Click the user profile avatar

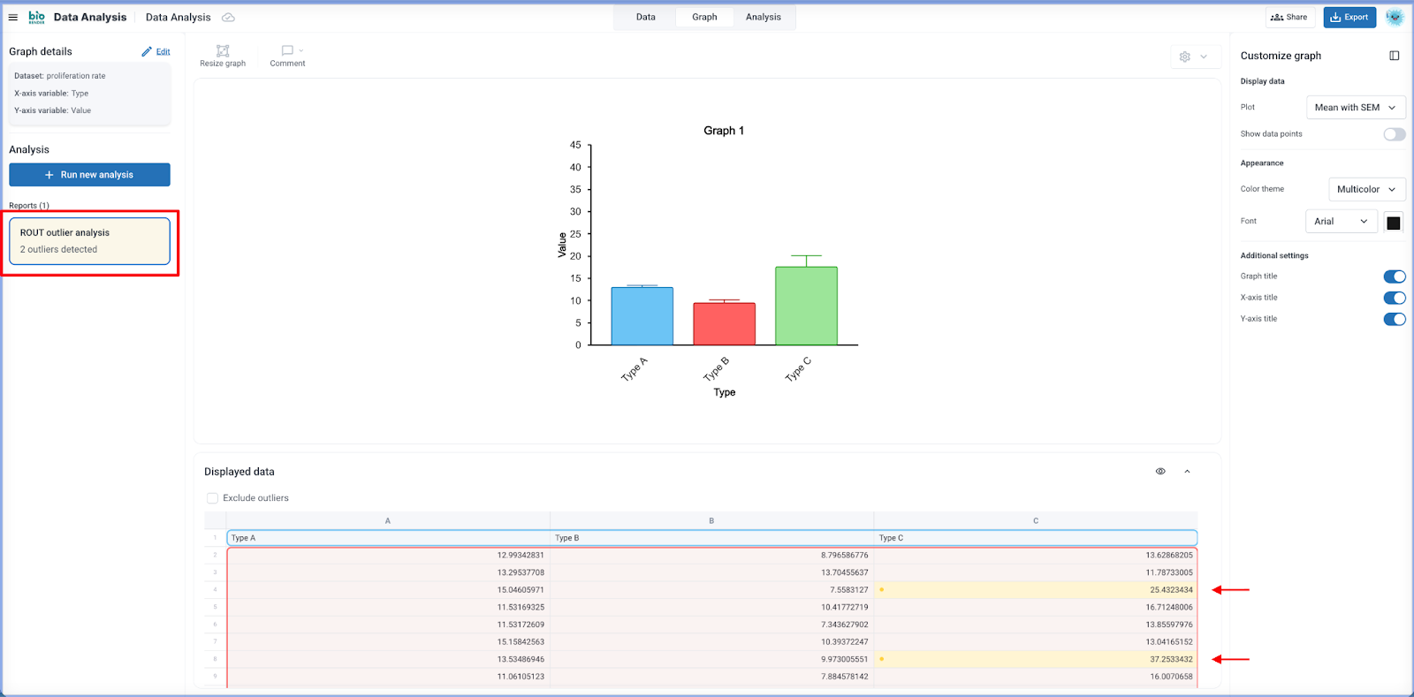1395,18
